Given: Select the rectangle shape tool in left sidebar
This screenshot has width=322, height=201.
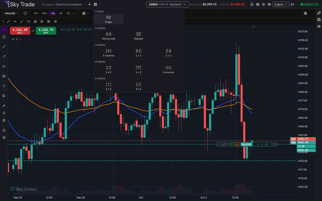Looking at the screenshot, I should pos(4,66).
